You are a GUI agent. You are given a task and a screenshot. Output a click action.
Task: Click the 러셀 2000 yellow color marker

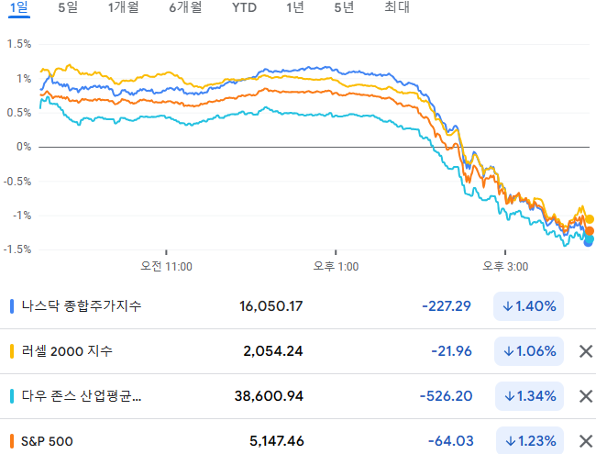click(x=12, y=351)
